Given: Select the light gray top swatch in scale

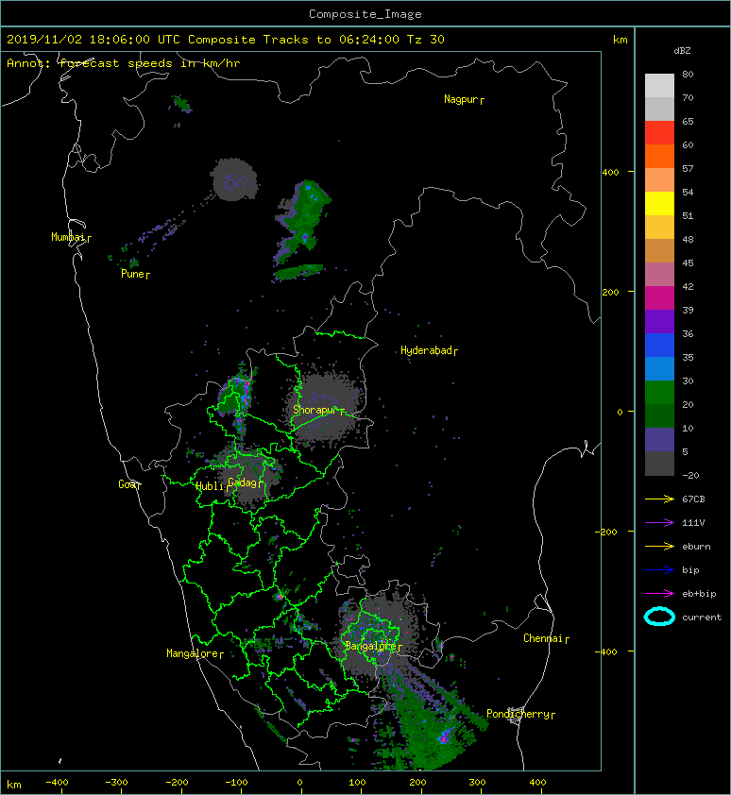Looking at the screenshot, I should coord(659,85).
